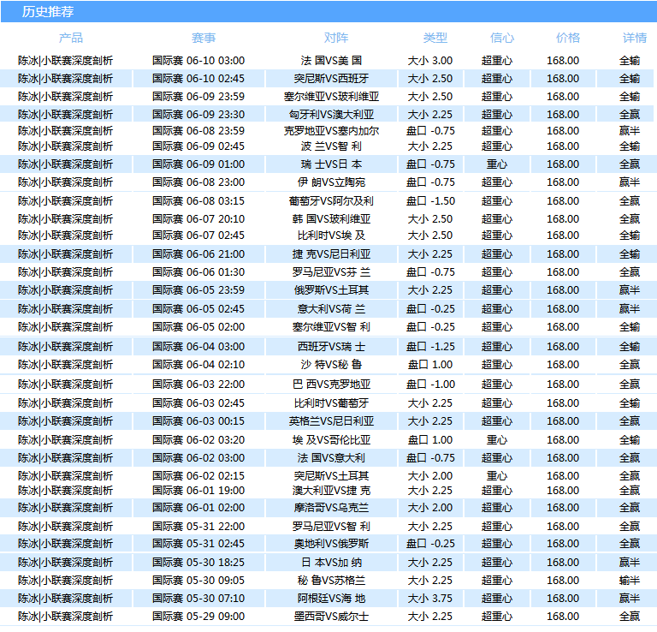Select the match 比利时VS埃 及
Screen dimensions: 657x632
[x=331, y=236]
